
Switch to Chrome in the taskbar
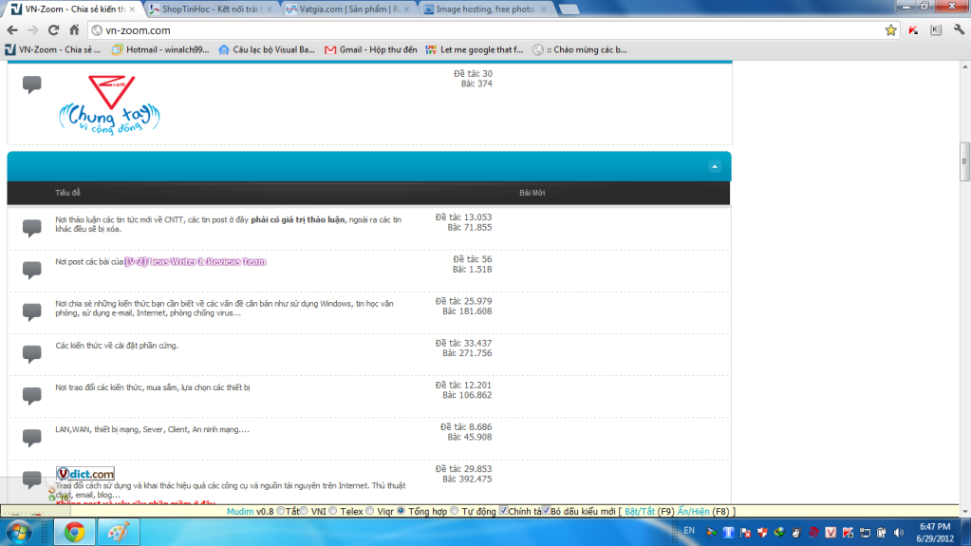coord(74,533)
